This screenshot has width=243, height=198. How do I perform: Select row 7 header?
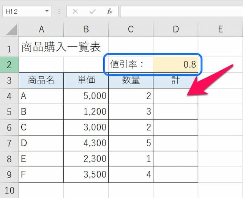coord(9,143)
